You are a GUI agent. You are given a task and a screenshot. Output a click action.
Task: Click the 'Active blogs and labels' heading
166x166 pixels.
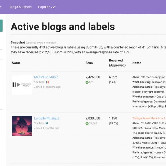[x=63, y=27]
